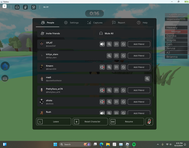Switch to the People tab
Image resolution: width=189 pixels, height=148 pixels.
[48, 23]
